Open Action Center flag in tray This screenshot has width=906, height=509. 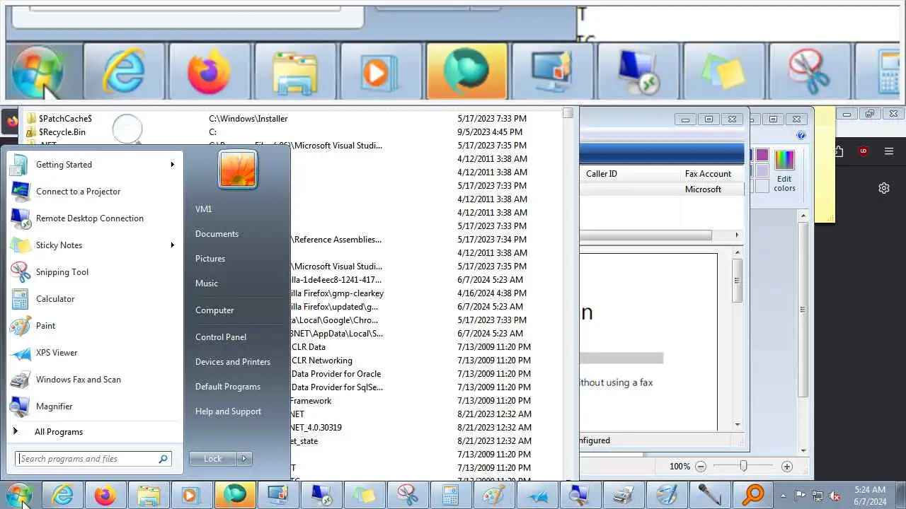(801, 496)
